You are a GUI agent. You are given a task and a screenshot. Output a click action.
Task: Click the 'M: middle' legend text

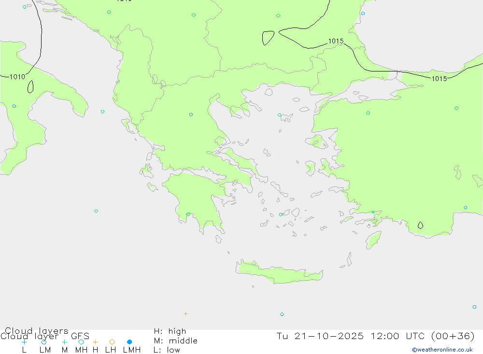(176, 341)
